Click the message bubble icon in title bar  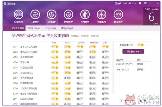pos(140,3)
